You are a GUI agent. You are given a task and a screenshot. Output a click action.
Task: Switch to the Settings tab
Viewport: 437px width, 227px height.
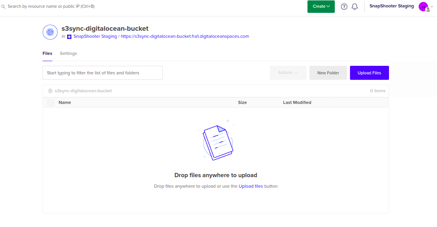(68, 53)
